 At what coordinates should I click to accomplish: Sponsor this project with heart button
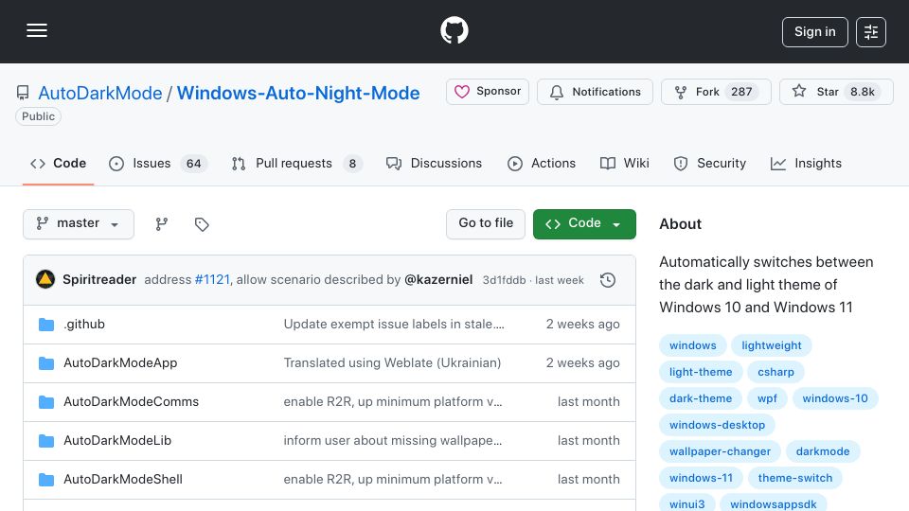pyautogui.click(x=488, y=92)
